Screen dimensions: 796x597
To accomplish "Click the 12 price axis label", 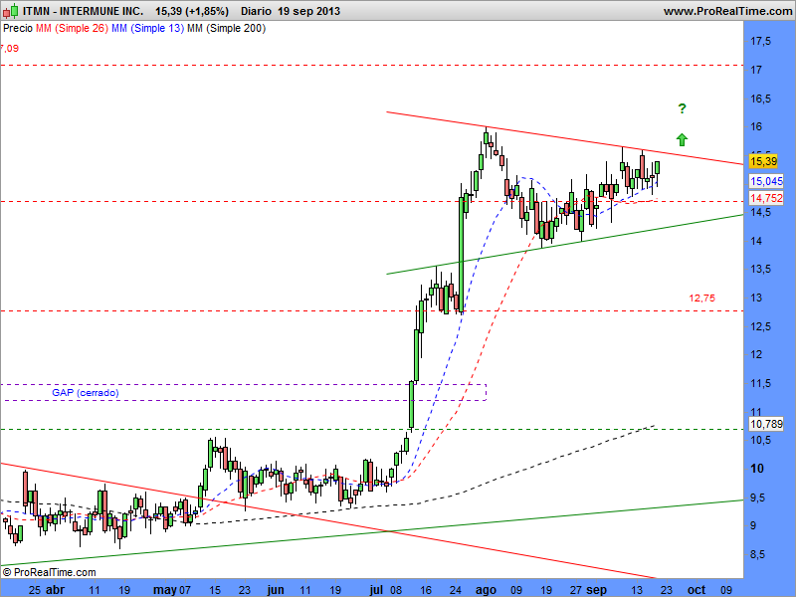I will 756,354.
